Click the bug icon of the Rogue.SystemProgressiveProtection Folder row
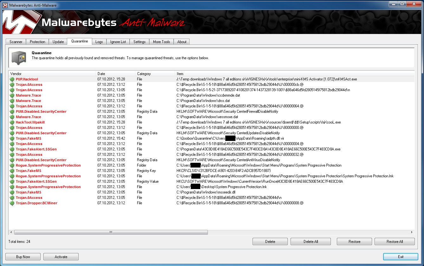The height and width of the screenshot is (266, 424). [x=12, y=165]
